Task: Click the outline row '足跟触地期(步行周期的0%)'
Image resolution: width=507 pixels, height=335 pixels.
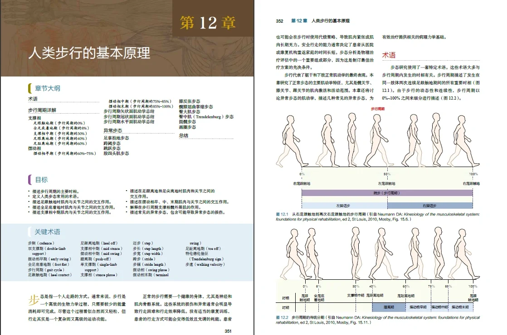Action: point(59,123)
